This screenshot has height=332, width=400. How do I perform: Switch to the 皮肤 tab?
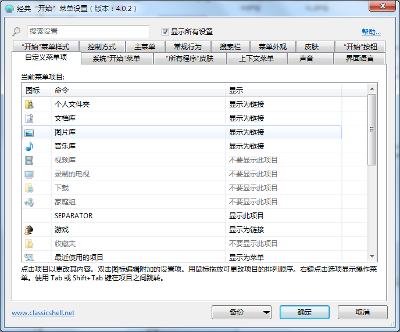(x=312, y=47)
